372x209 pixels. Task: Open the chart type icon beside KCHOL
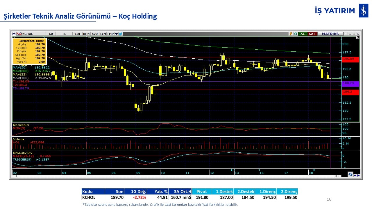pos(19,34)
